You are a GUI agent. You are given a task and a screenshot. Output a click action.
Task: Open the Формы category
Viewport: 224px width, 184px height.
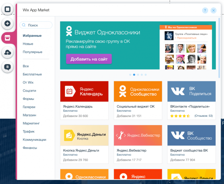(28, 99)
